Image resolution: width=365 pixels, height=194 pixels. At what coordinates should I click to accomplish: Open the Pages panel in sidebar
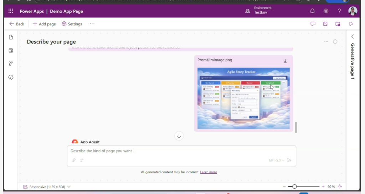(11, 37)
